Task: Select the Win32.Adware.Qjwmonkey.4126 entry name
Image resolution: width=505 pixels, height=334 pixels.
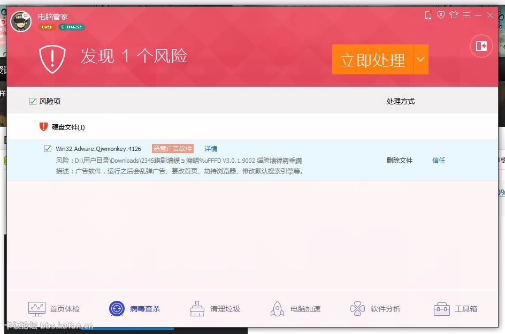Action: 98,149
